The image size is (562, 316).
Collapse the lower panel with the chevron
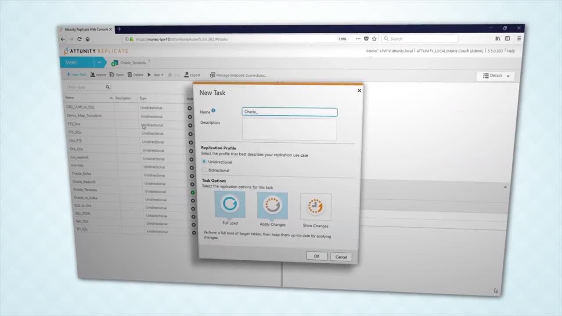tap(505, 187)
